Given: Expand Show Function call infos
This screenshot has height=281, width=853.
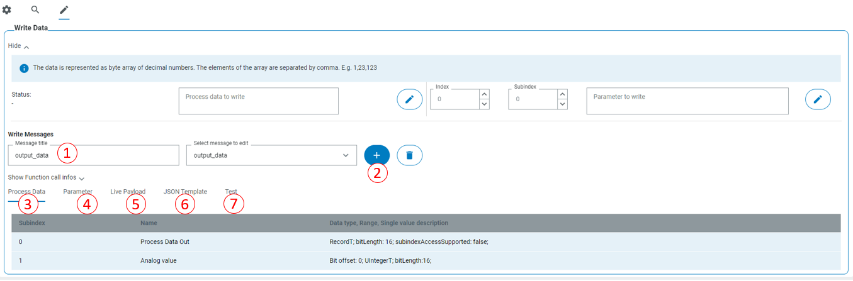Looking at the screenshot, I should pyautogui.click(x=46, y=178).
